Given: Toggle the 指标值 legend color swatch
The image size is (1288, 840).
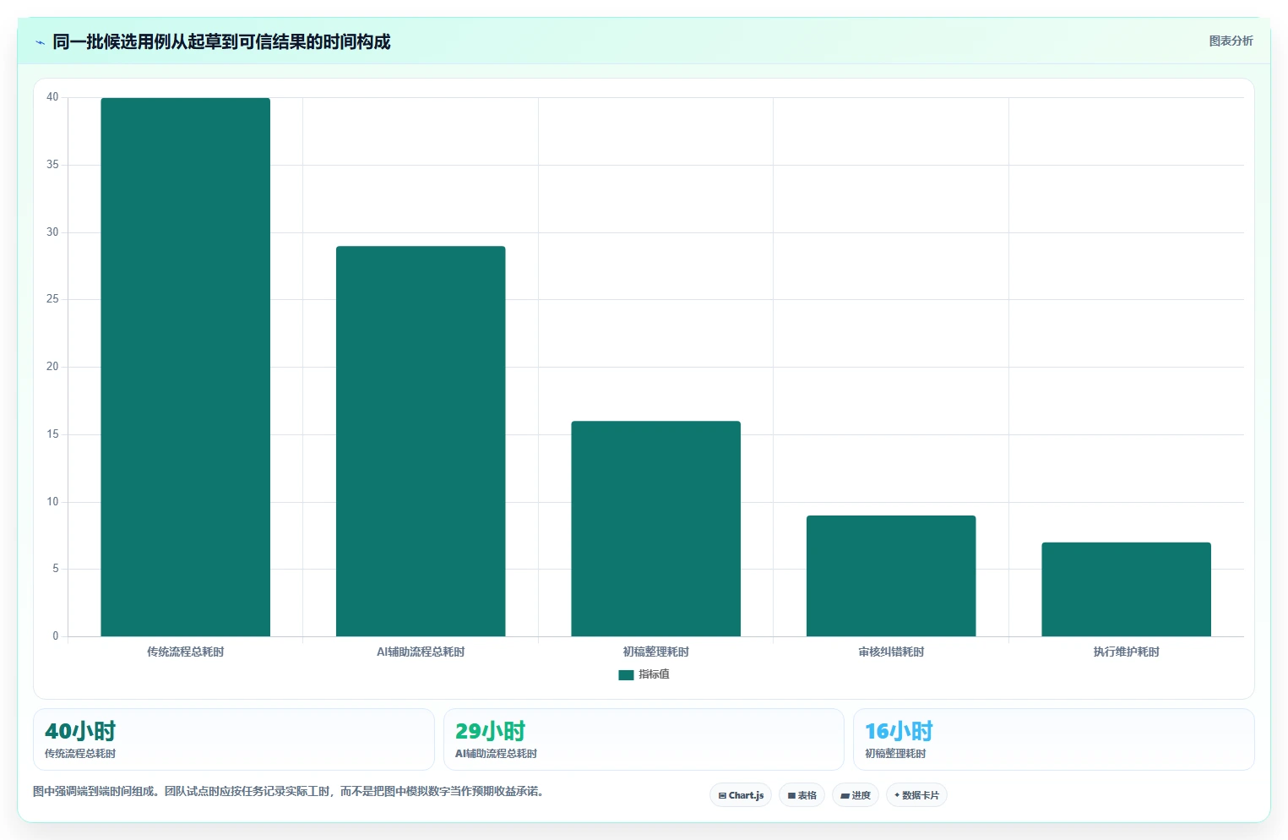Looking at the screenshot, I should pos(626,674).
